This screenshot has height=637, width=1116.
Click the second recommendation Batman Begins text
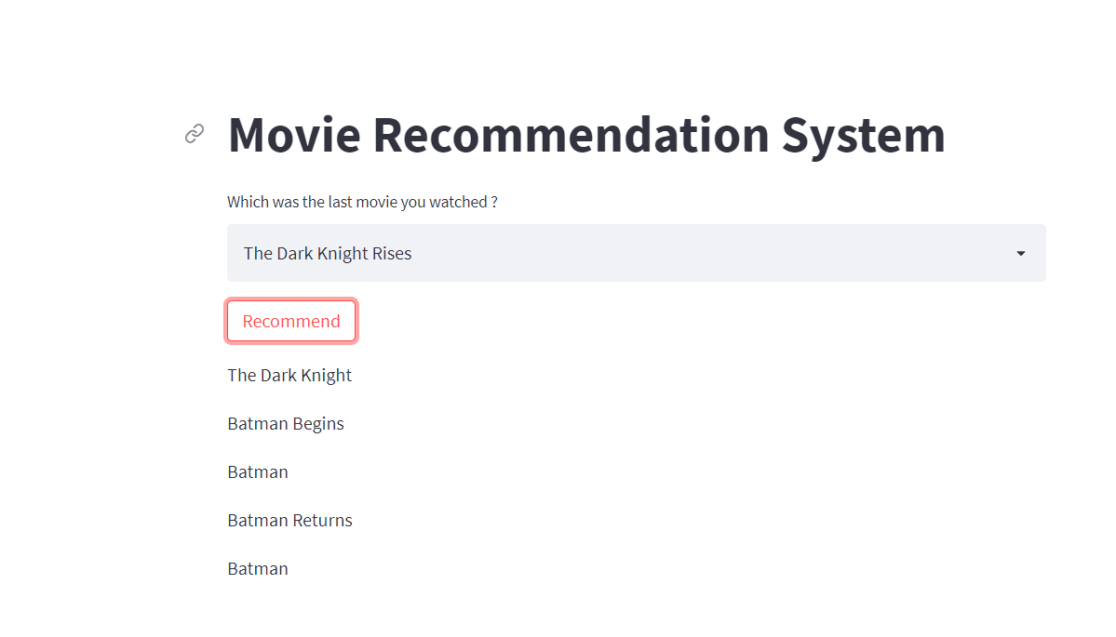tap(286, 423)
